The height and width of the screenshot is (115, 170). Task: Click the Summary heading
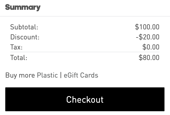23,7
